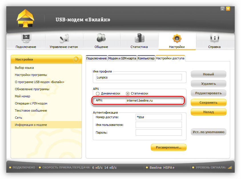241x179 pixels.
Task: Switch to the Компьютер tab
Action: tap(146, 58)
